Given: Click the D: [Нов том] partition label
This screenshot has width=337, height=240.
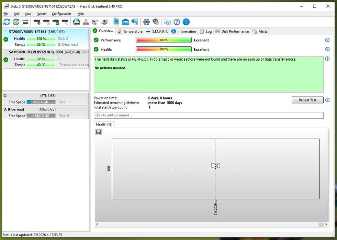Looking at the screenshot, I should (x=14, y=109).
